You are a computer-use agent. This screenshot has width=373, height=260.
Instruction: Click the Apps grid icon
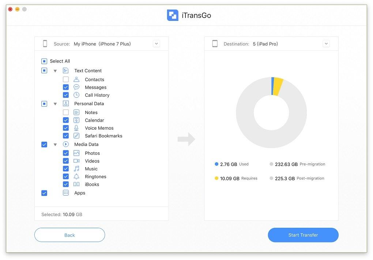[x=66, y=193]
